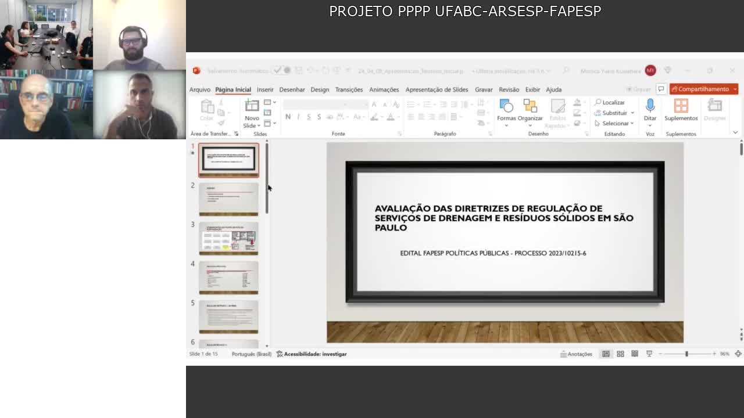Click the Ditar microphone icon
This screenshot has height=418, width=744.
(x=650, y=106)
